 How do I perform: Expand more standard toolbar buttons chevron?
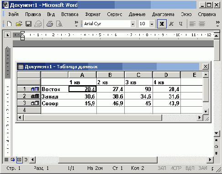[x=76, y=24]
